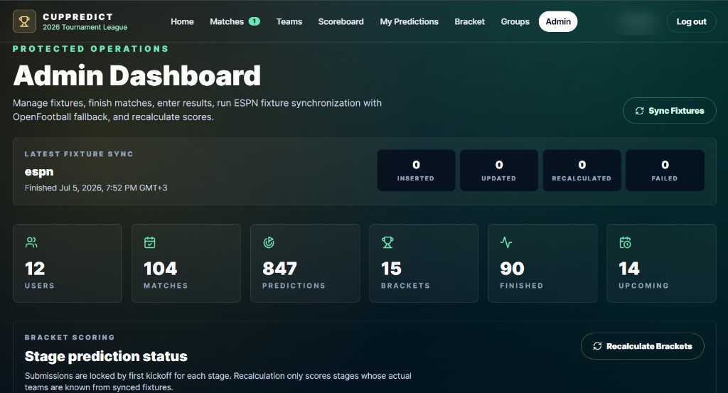Open the Teams page
728x393 pixels.
pyautogui.click(x=289, y=22)
